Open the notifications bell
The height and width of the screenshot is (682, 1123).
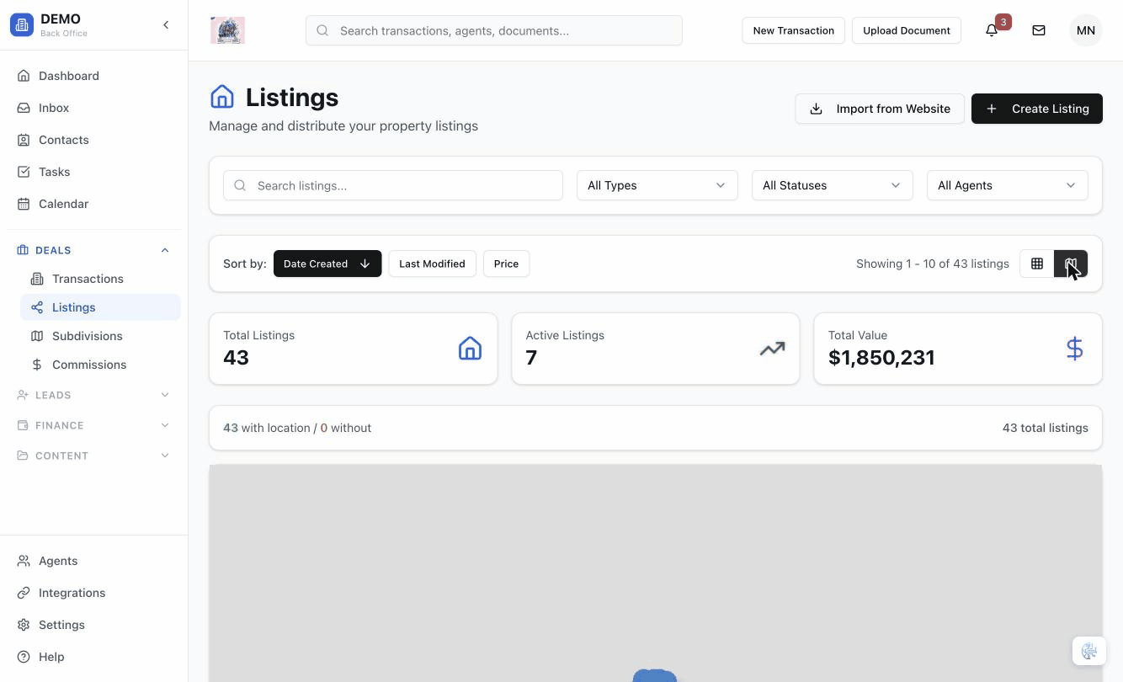point(992,30)
